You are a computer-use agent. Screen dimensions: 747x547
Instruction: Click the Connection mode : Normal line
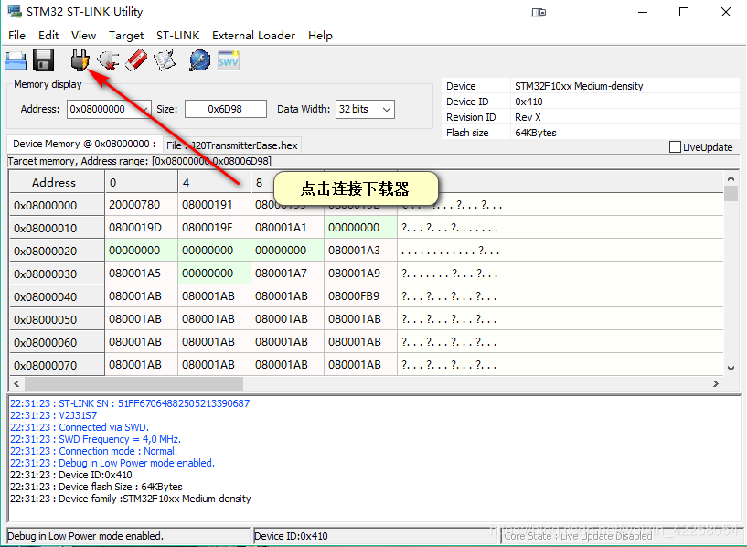click(x=93, y=451)
